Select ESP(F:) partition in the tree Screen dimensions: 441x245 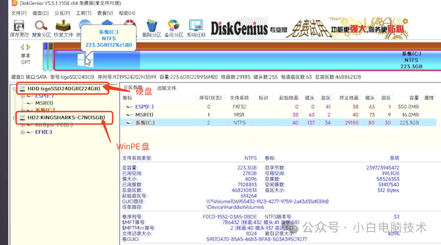point(44,96)
